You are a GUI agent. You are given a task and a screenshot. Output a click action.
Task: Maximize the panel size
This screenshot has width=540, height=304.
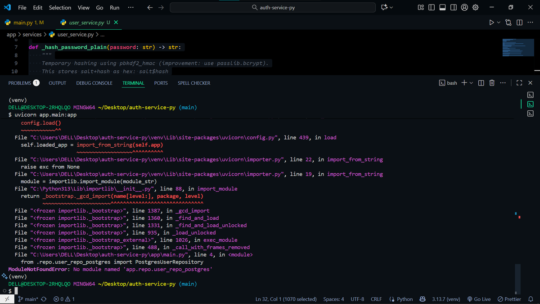(x=519, y=83)
